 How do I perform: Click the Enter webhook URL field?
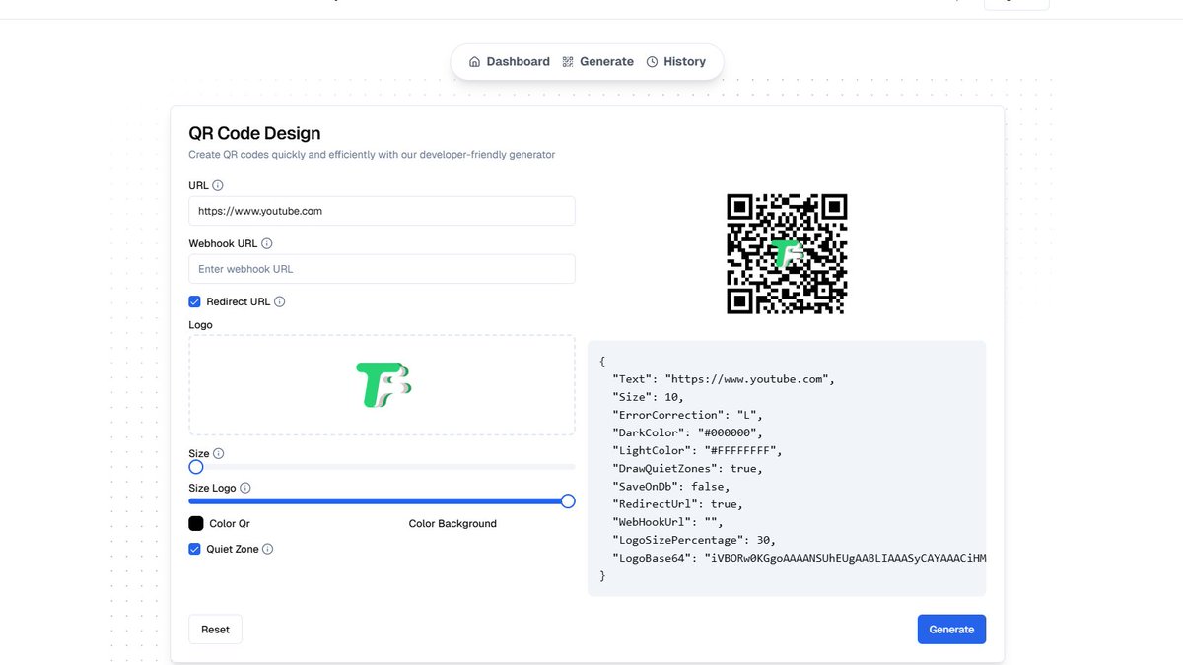coord(382,269)
